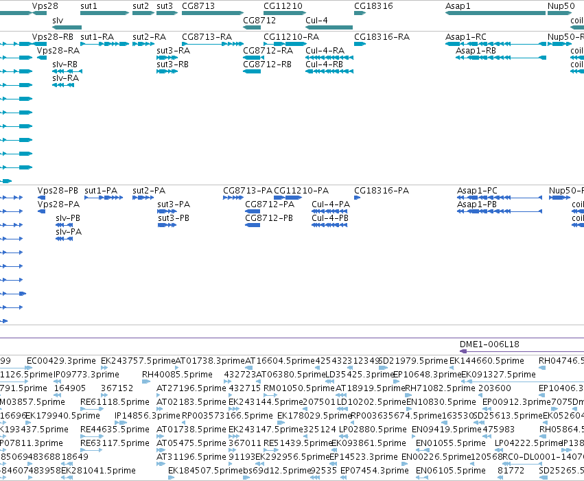
Task: Open EST EK243757.5prime
Action: click(x=138, y=361)
